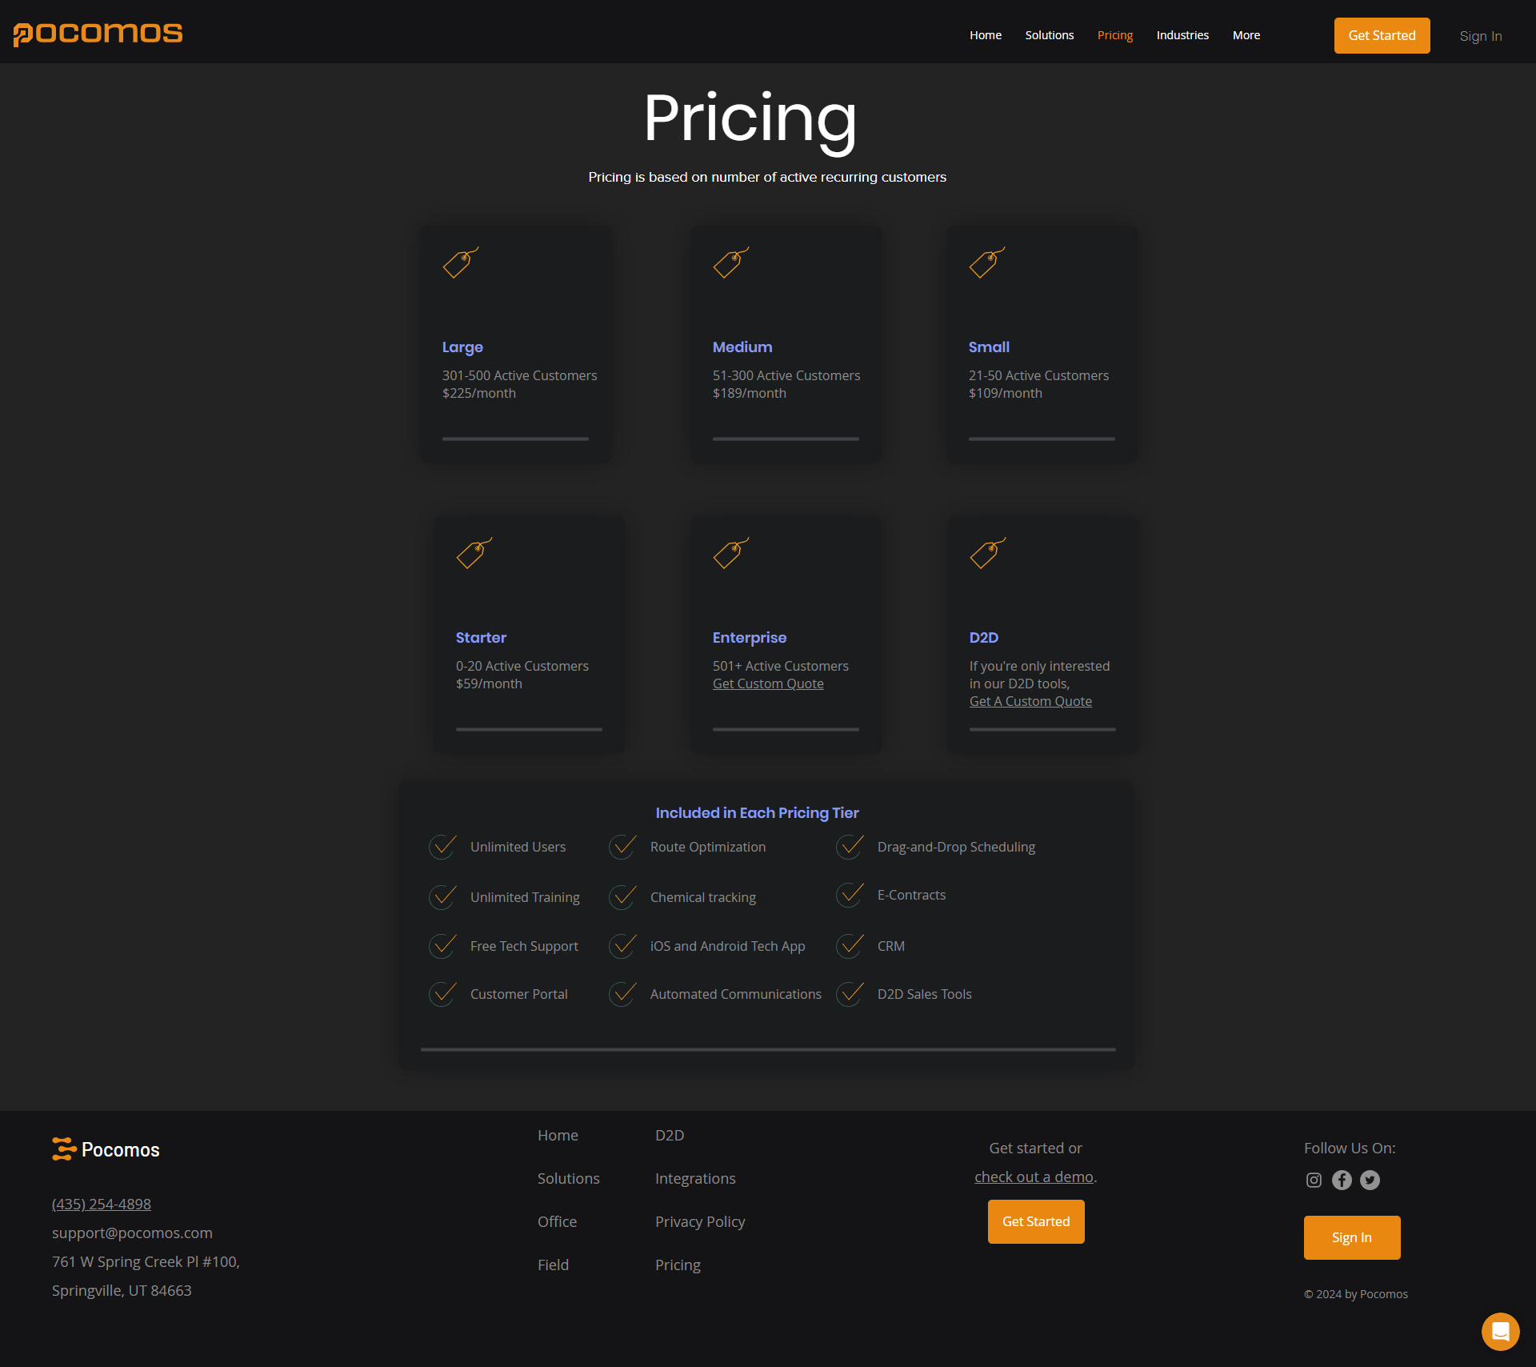Open the Facebook social icon
Image resolution: width=1536 pixels, height=1367 pixels.
(x=1342, y=1180)
